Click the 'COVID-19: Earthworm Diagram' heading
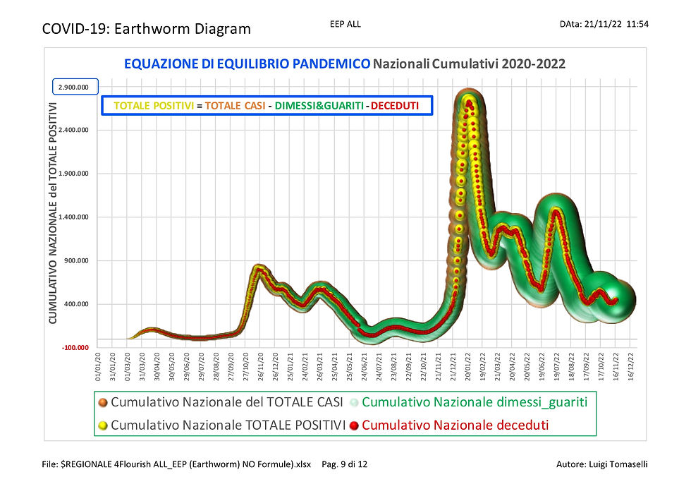 (x=147, y=29)
